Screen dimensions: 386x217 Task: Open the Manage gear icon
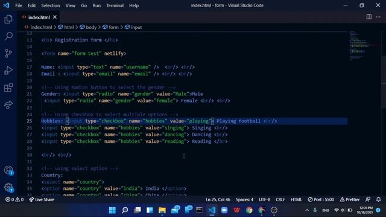[8, 187]
